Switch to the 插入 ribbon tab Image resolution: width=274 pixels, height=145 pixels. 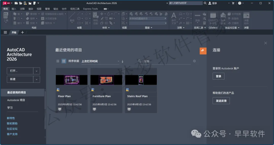click(x=14, y=9)
